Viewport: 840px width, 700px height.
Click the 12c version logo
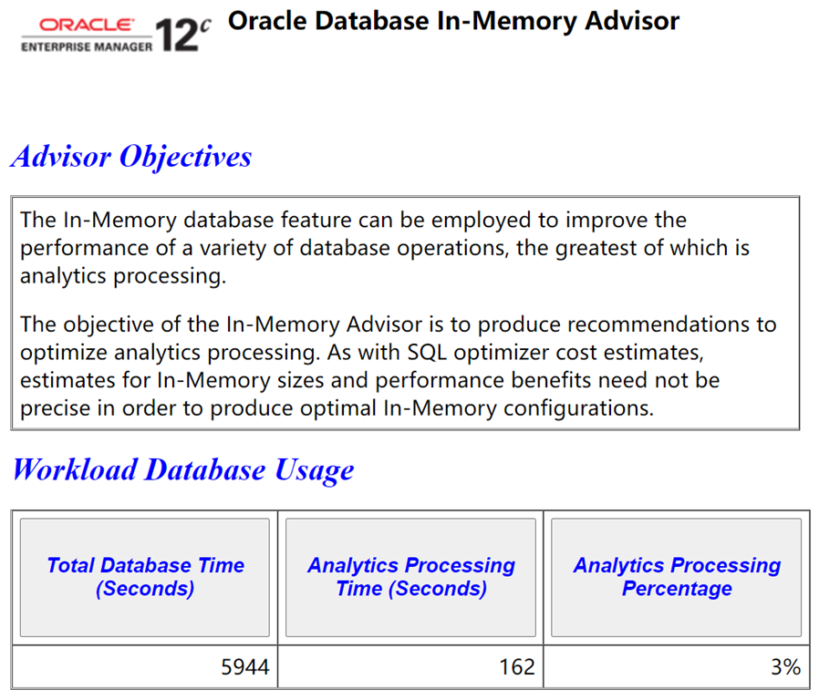pos(183,36)
